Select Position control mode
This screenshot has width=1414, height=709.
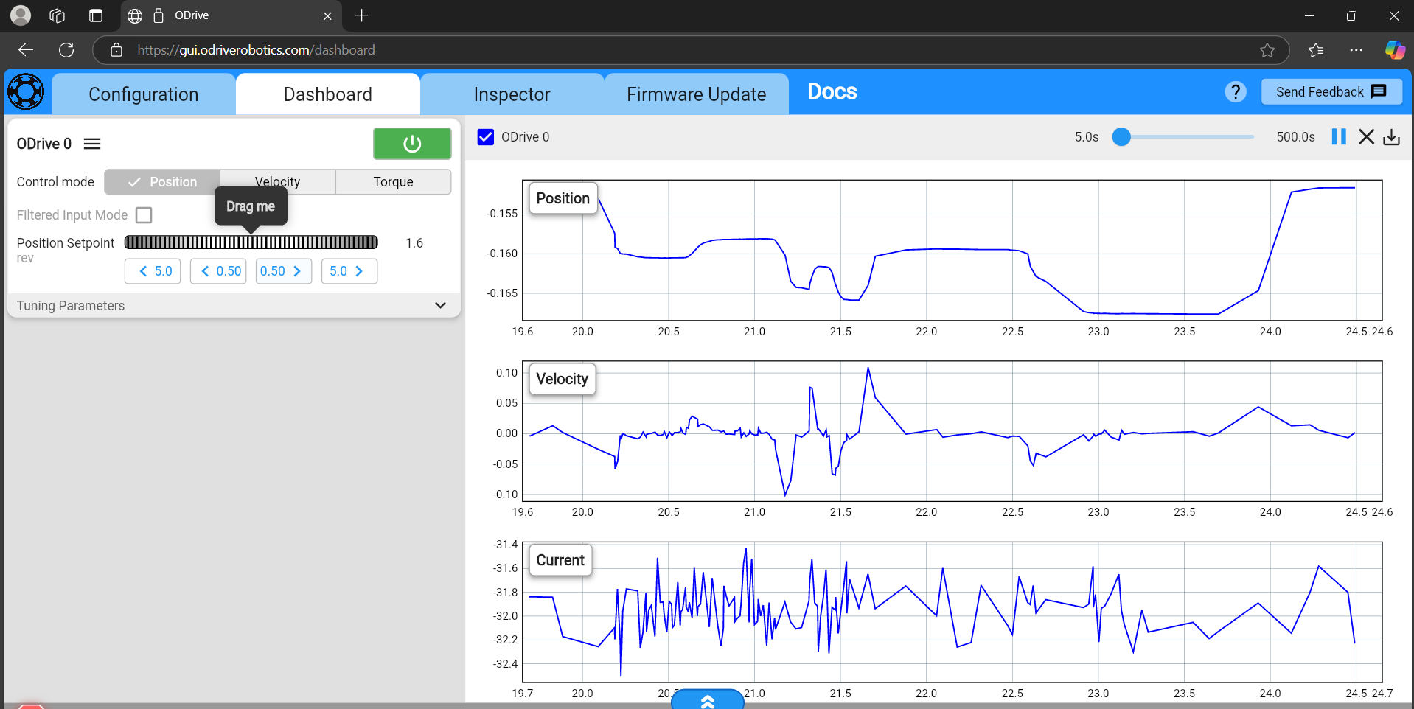[x=162, y=182]
